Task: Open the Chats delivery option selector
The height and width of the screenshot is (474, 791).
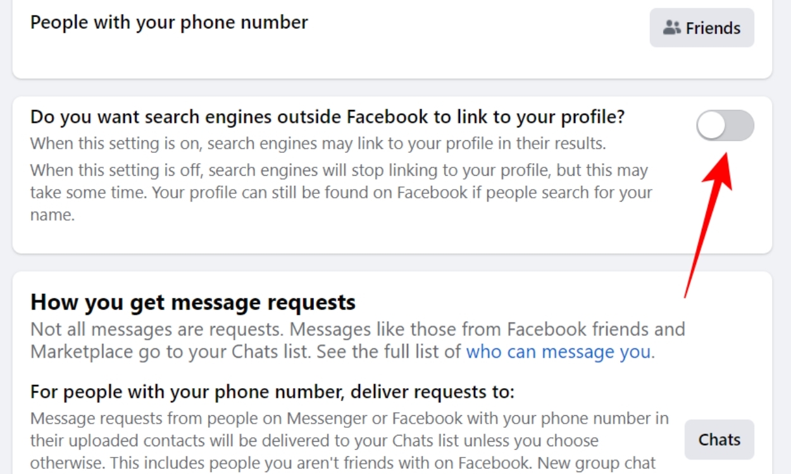Action: point(719,439)
